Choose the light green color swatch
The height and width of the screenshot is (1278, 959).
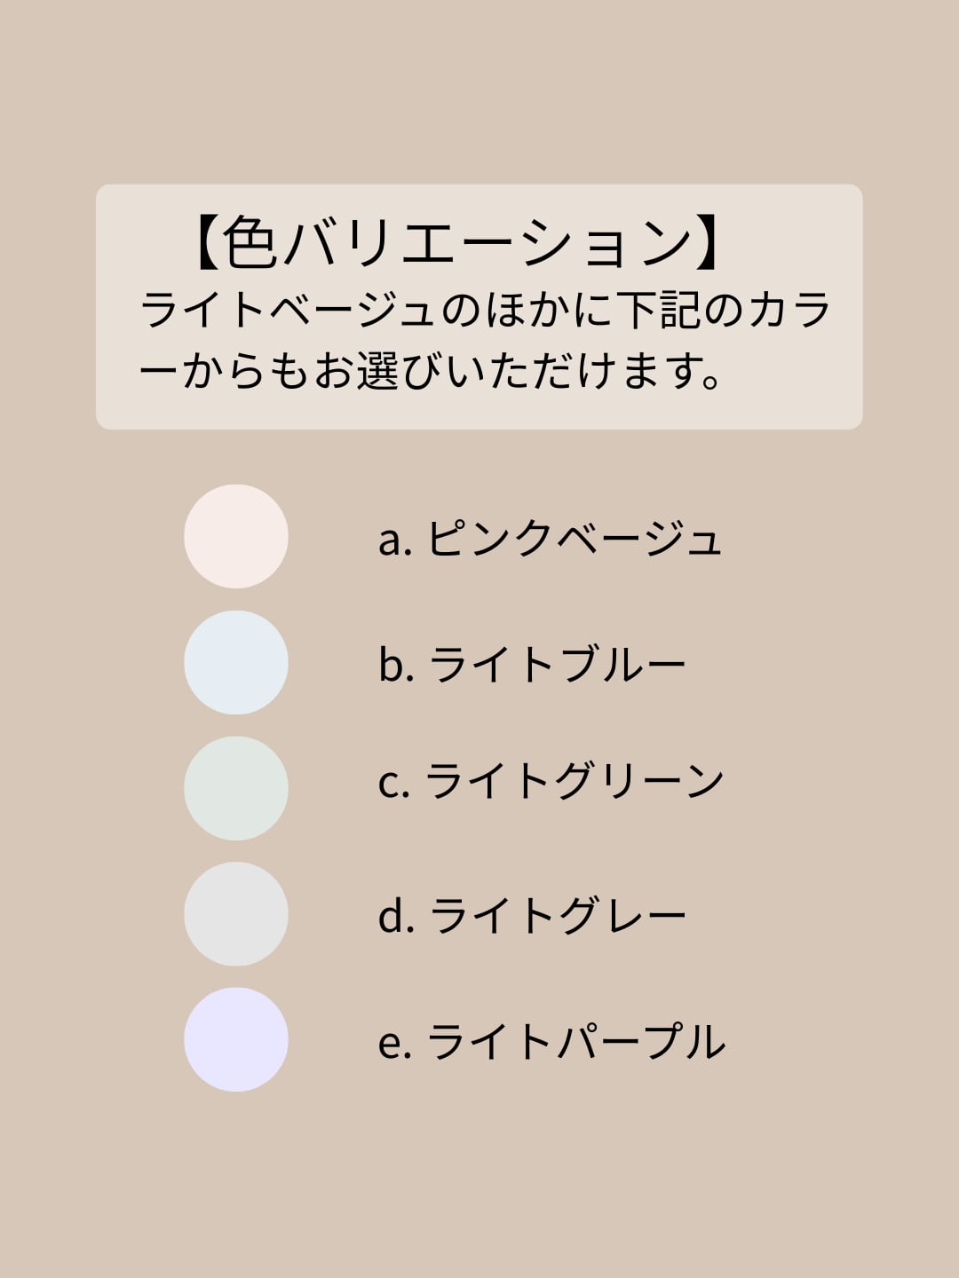click(x=236, y=788)
